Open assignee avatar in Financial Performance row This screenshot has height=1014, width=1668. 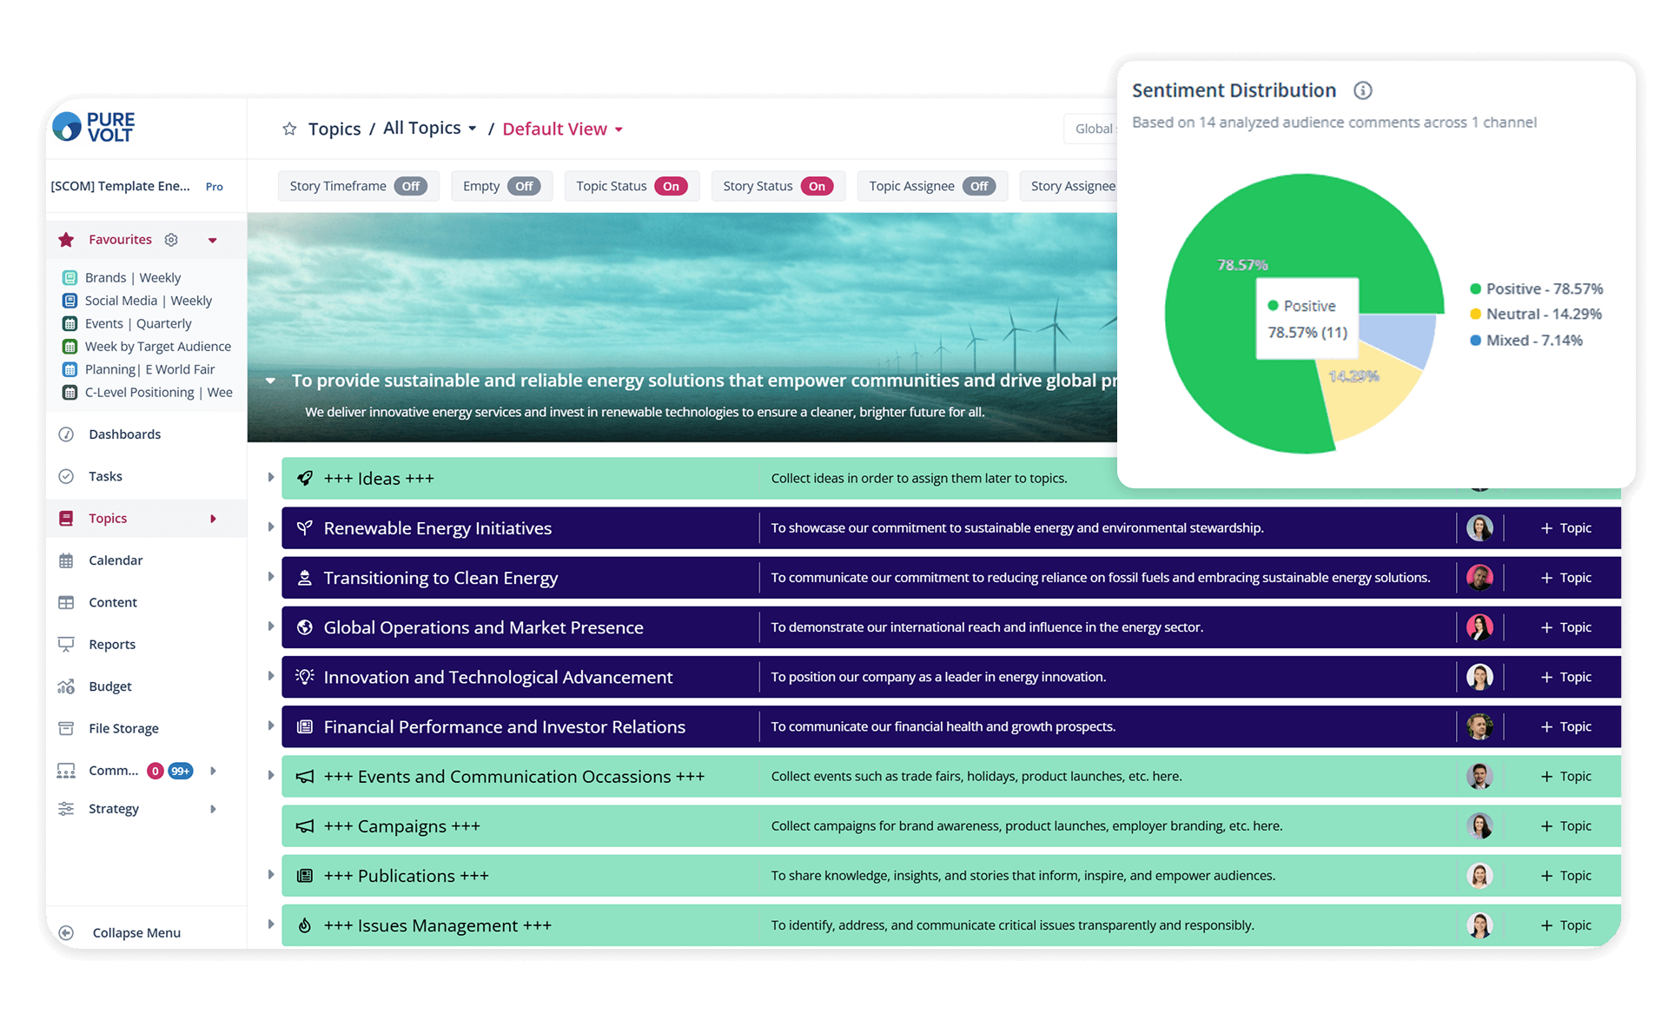[x=1479, y=726]
